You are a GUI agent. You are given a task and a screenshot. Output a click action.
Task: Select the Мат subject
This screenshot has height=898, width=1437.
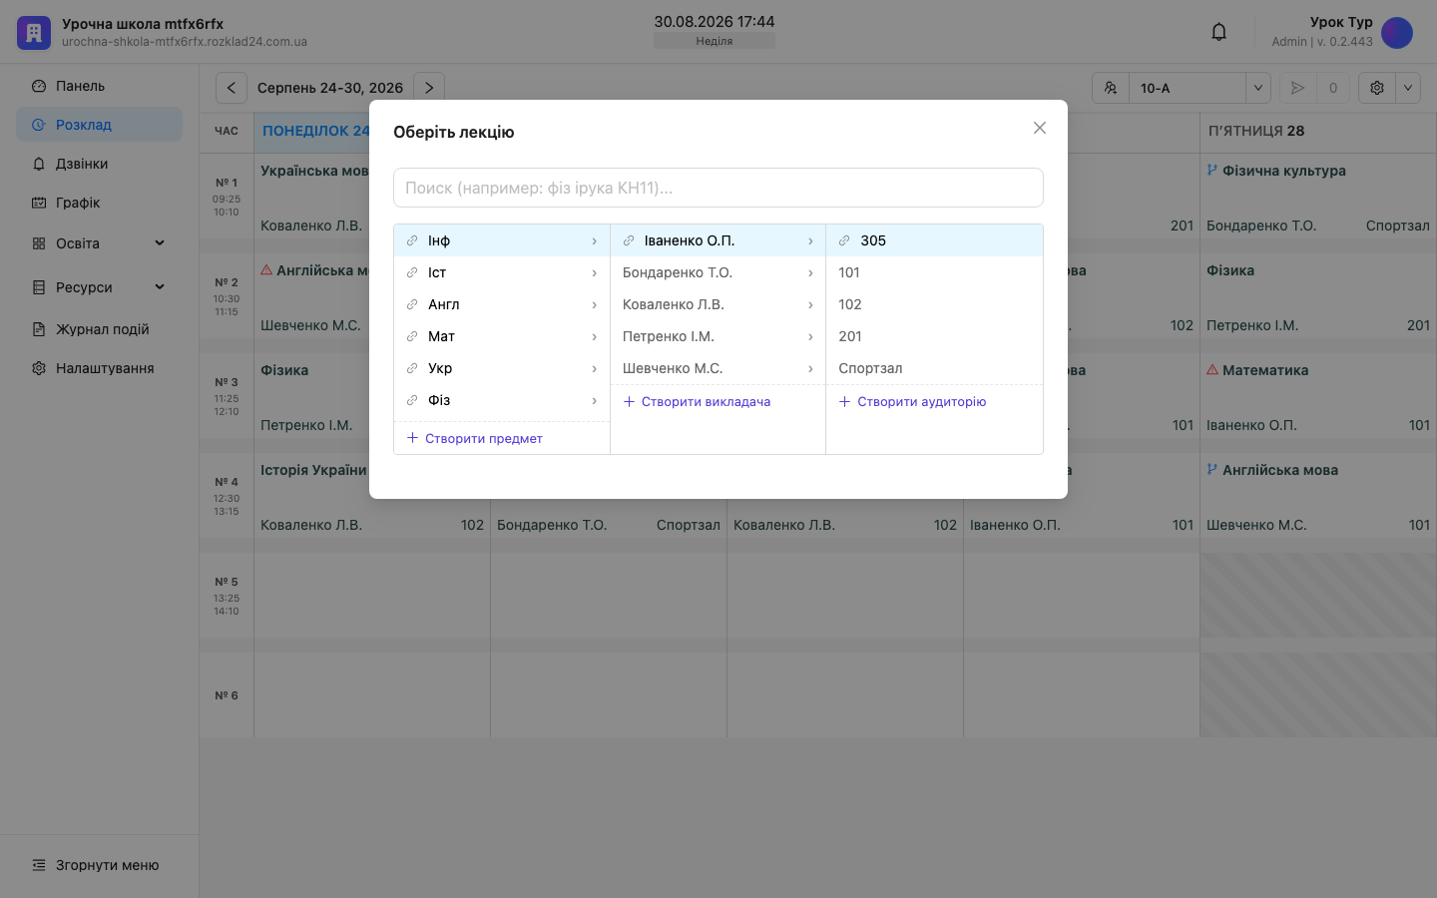click(502, 336)
